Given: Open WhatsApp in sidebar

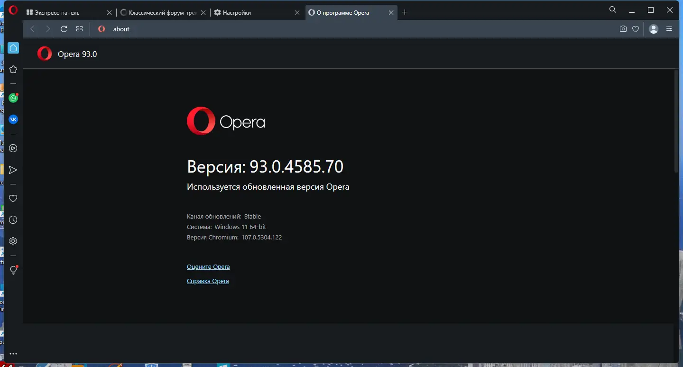Looking at the screenshot, I should pos(13,98).
